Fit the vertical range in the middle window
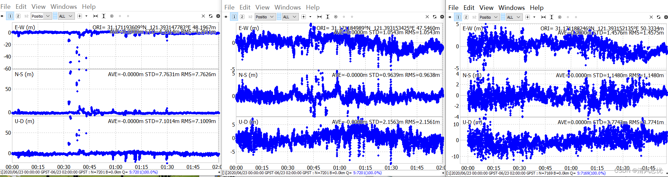The image size is (668, 177). click(327, 17)
